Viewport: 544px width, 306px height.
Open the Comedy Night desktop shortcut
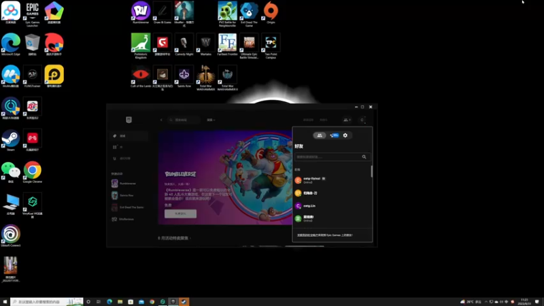(184, 44)
